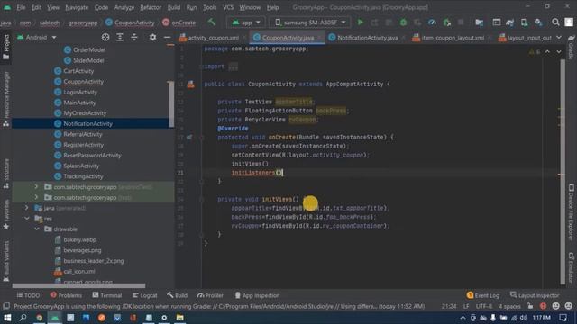577x324 pixels.
Task: Toggle read-only lock icon in status bar
Action: click(530, 306)
